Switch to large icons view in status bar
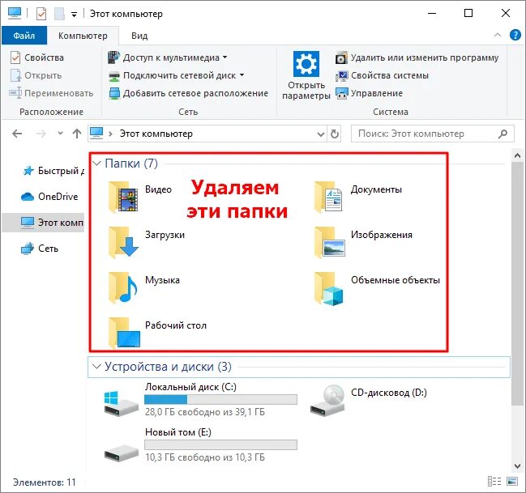526x493 pixels. pyautogui.click(x=512, y=482)
